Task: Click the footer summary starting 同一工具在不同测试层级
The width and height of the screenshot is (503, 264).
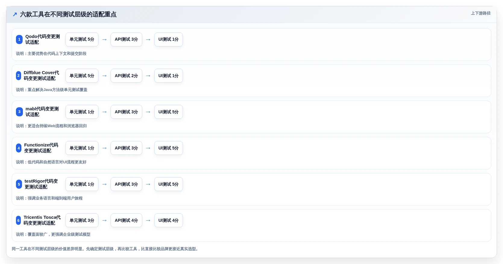Action: [106, 249]
